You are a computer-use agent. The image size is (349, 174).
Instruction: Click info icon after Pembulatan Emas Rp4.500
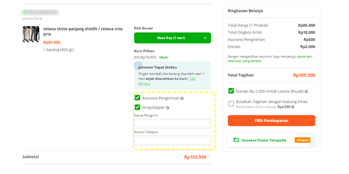(x=293, y=107)
